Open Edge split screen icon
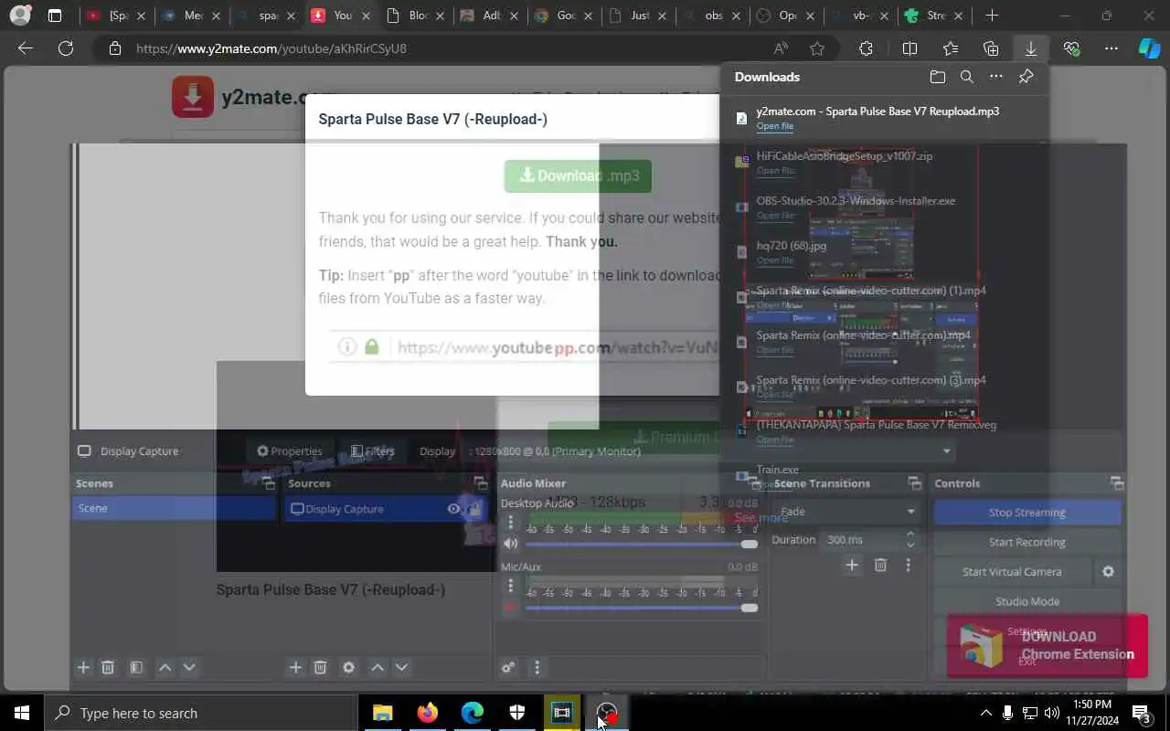Screen dimensions: 1170x731 coord(909,48)
